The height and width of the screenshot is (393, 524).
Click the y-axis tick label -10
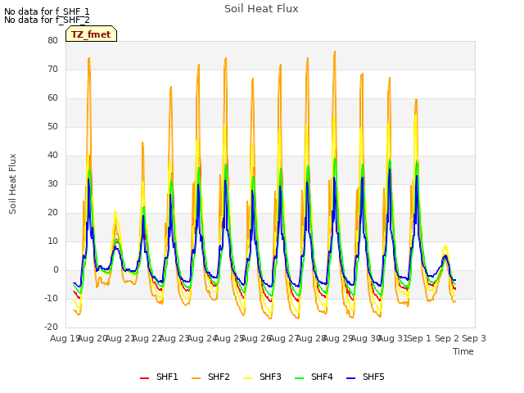coord(51,298)
